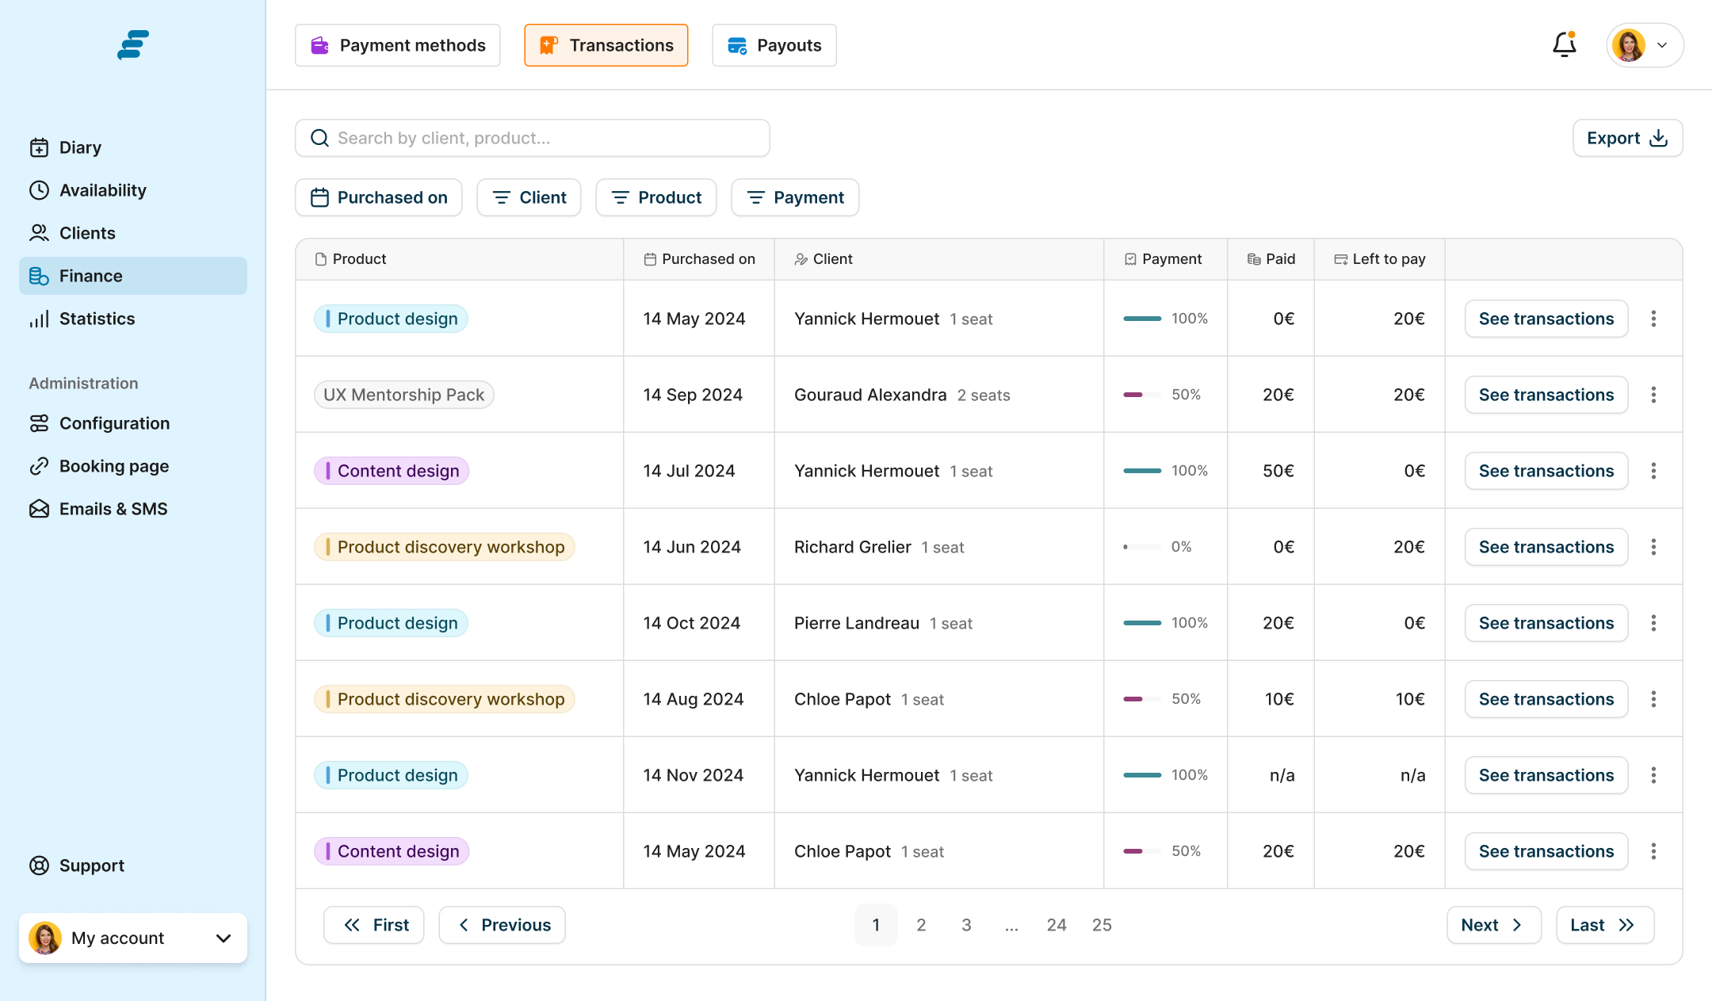This screenshot has width=1712, height=1001.
Task: Click the search by client field
Action: coord(532,138)
